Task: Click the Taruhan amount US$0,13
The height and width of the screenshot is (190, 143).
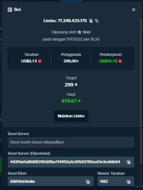Action: coord(29,61)
